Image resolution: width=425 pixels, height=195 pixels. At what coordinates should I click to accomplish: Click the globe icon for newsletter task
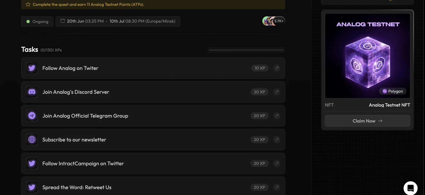click(32, 140)
